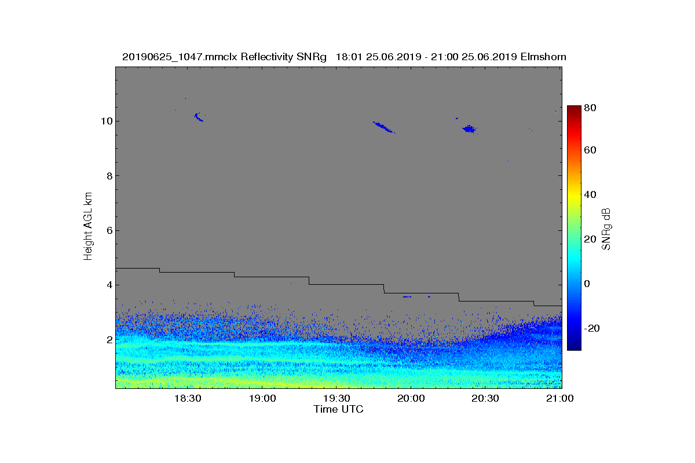695x463 pixels.
Task: Click the blue echo blob near 20:22 at 10 km
Action: tap(469, 129)
